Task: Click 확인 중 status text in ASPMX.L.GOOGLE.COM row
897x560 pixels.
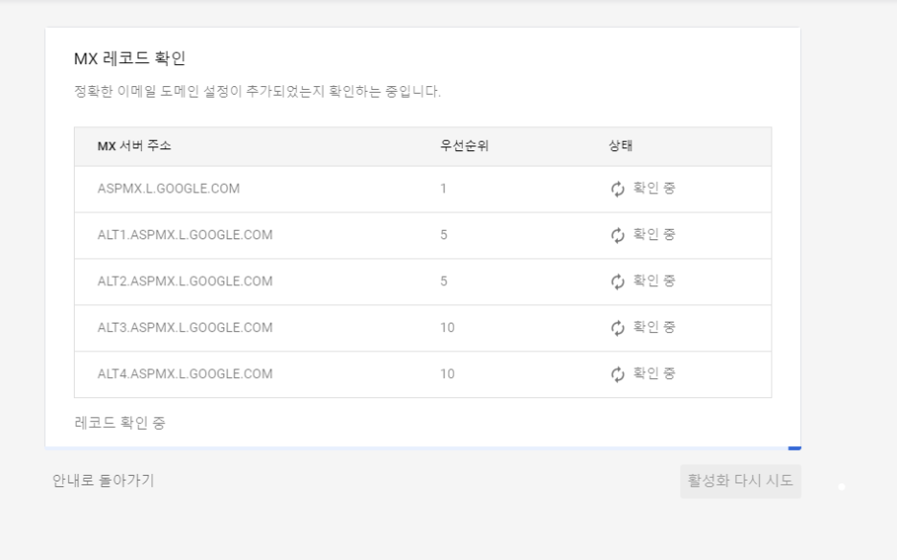Action: tap(654, 188)
